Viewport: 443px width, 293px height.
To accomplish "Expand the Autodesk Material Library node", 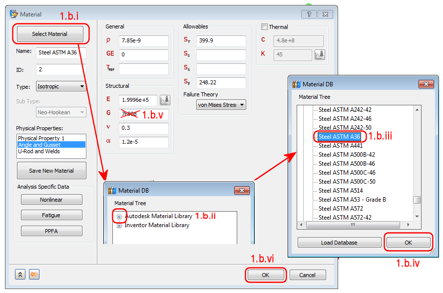I will pos(119,217).
